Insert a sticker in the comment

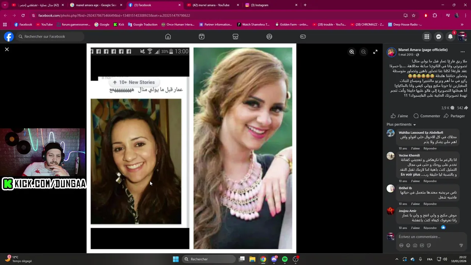pos(429,245)
